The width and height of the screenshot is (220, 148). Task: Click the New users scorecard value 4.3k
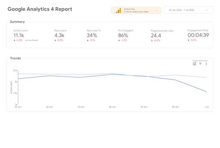[59, 35]
